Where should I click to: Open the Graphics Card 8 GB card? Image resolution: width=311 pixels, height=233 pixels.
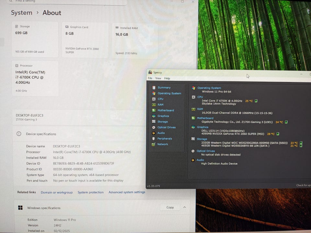click(x=85, y=40)
